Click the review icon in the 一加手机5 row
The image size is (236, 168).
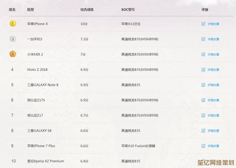203,39
